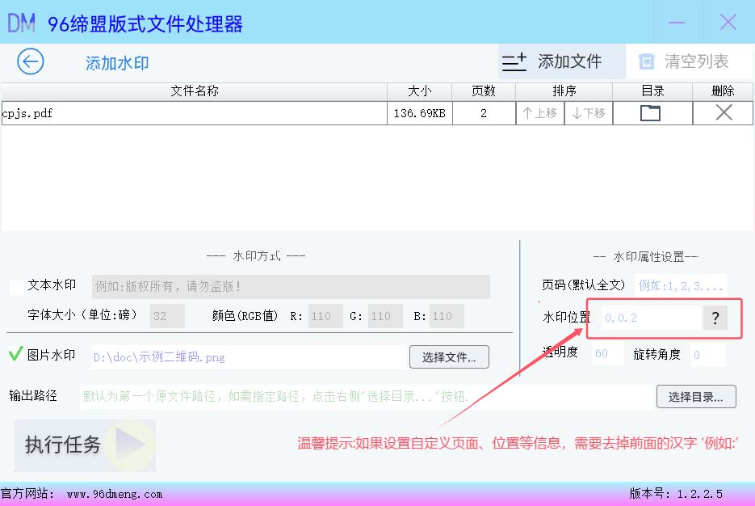Click the 透明度 opacity value field
The image size is (755, 506).
click(x=607, y=354)
